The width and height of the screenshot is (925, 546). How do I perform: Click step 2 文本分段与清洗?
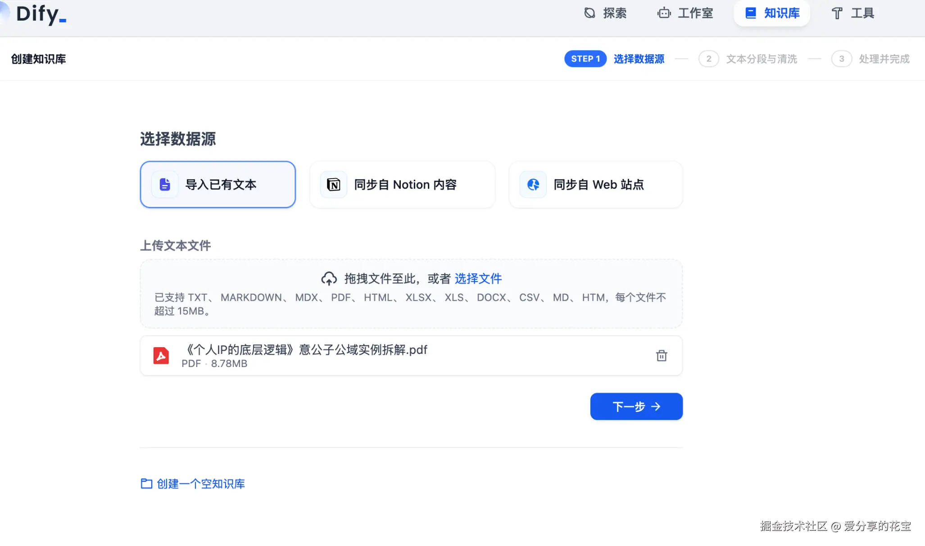click(761, 59)
